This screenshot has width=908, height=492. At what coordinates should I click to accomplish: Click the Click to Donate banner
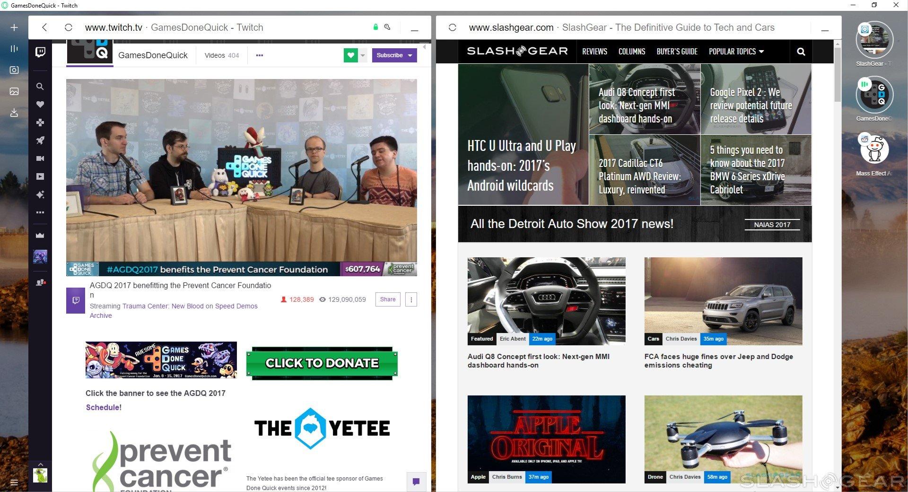(322, 363)
